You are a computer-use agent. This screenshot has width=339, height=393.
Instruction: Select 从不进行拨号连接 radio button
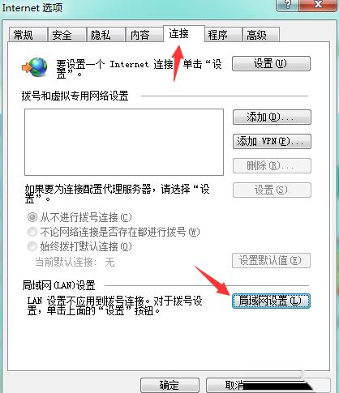pos(32,217)
